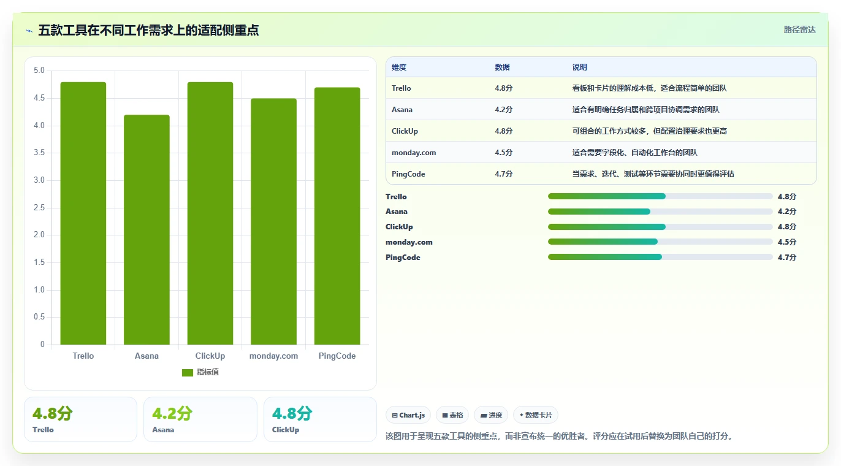The image size is (841, 466).
Task: Click the 维度 column header
Action: (x=399, y=67)
